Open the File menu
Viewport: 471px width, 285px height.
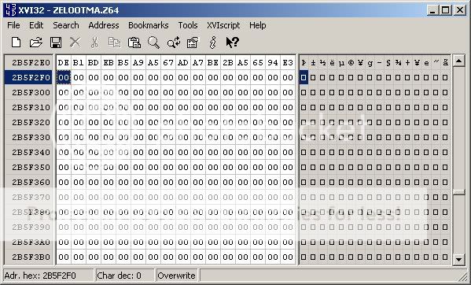pyautogui.click(x=13, y=25)
